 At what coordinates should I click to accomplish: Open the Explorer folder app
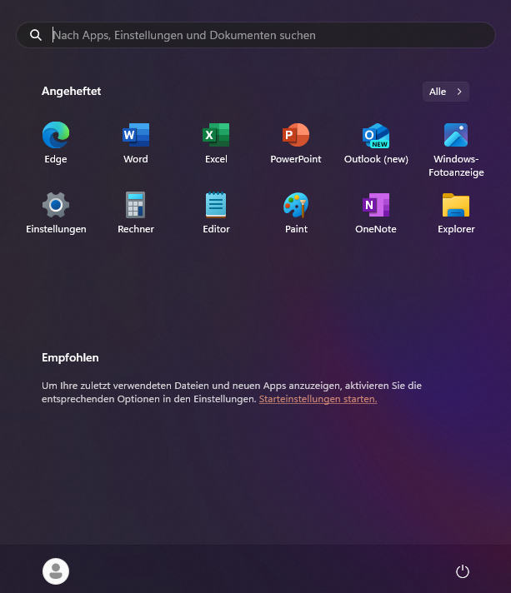[x=456, y=213]
